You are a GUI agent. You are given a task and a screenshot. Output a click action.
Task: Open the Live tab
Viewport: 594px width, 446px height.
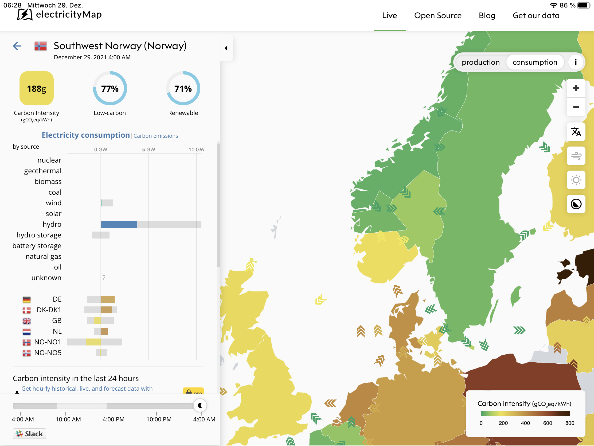coord(389,16)
